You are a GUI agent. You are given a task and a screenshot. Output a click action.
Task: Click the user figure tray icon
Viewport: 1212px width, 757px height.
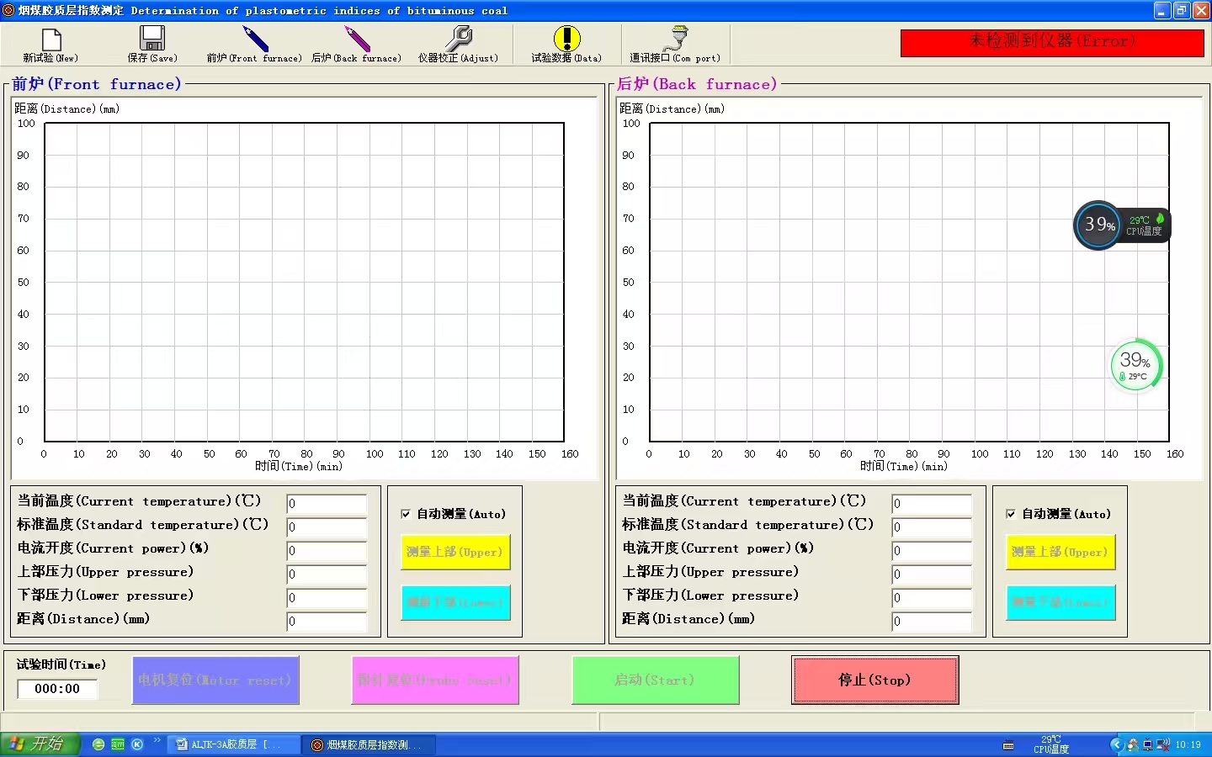click(x=1133, y=744)
